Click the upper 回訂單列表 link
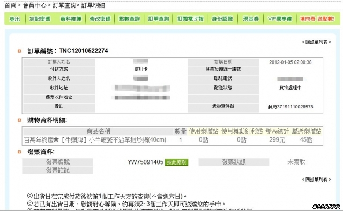This screenshot has height=211, width=343. click(x=316, y=42)
